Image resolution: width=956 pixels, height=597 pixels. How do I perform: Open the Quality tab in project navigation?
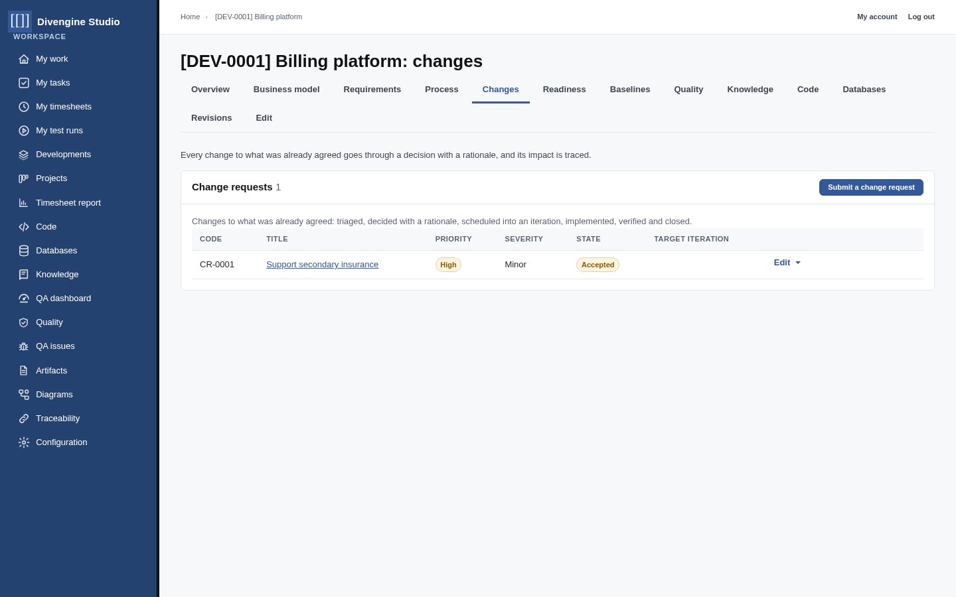click(x=688, y=90)
